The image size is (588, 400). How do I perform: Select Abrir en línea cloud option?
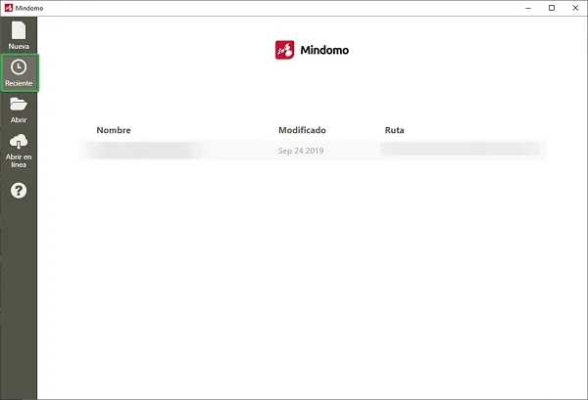click(19, 151)
